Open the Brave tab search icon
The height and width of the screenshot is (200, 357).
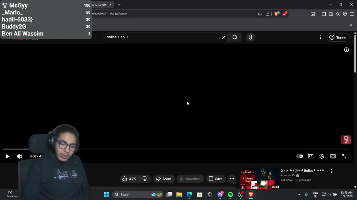(x=313, y=14)
